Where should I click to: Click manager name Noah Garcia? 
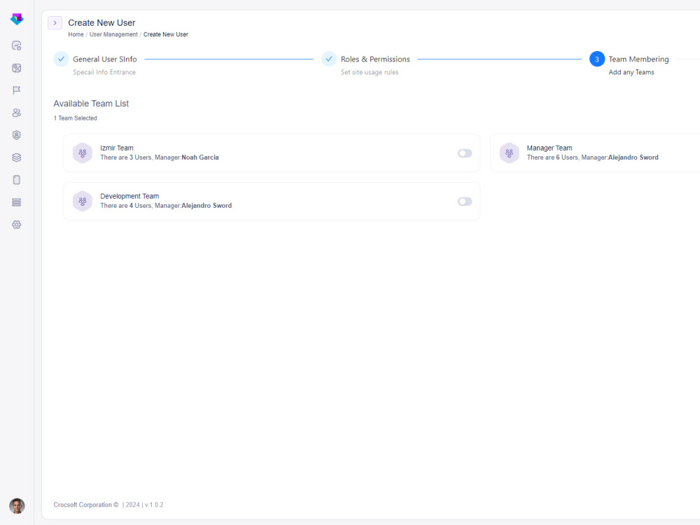tap(200, 157)
